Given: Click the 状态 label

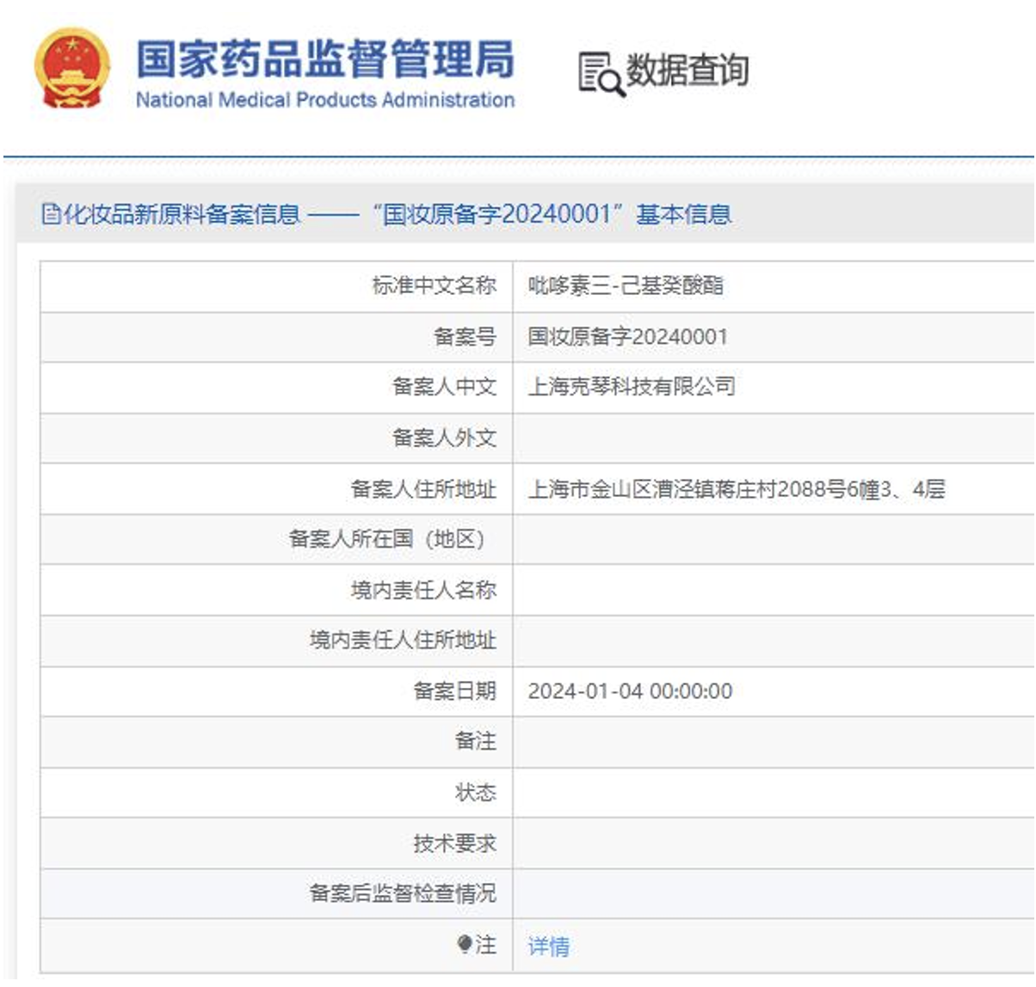Looking at the screenshot, I should [475, 792].
